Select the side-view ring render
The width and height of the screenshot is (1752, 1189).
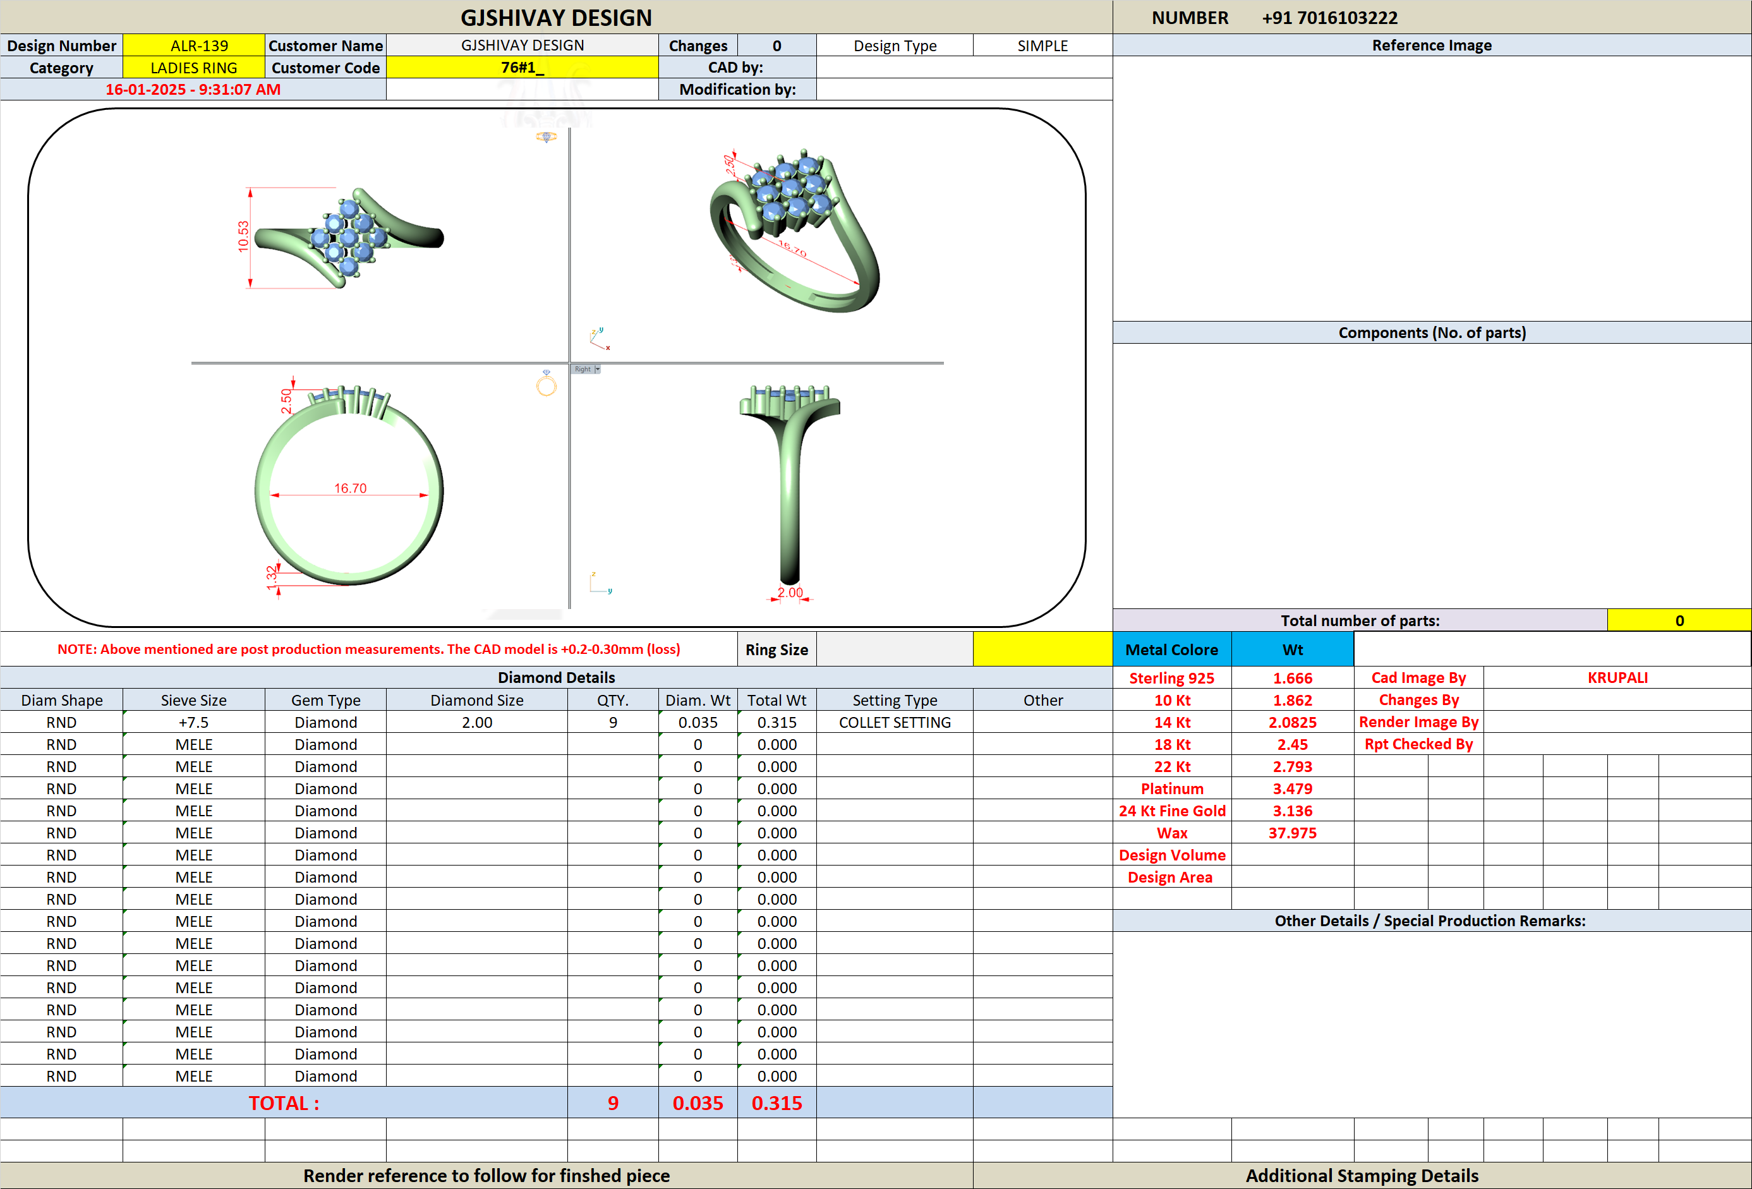[x=789, y=484]
